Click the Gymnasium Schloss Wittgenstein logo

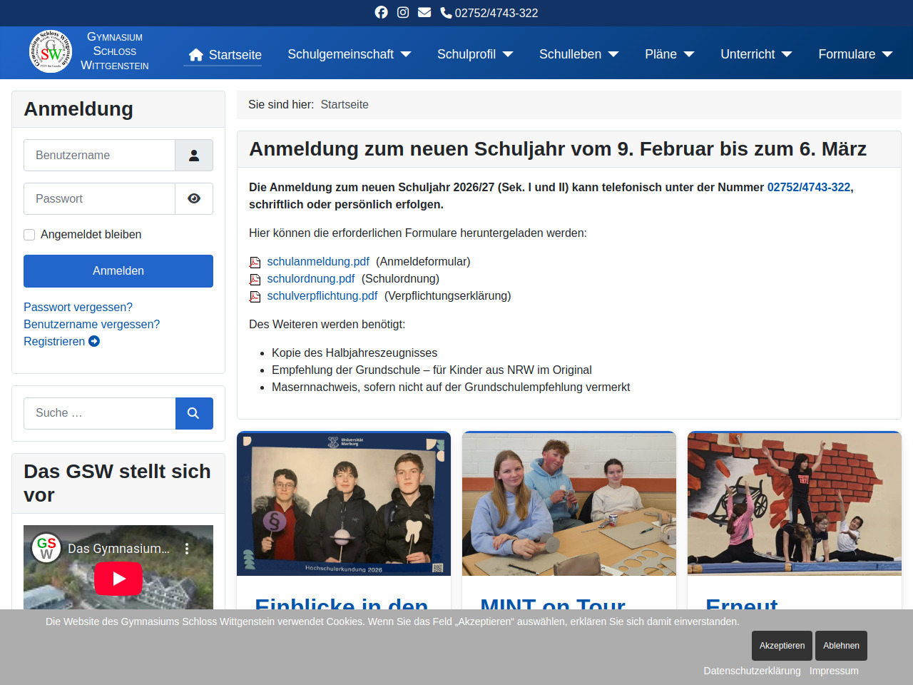pyautogui.click(x=51, y=51)
